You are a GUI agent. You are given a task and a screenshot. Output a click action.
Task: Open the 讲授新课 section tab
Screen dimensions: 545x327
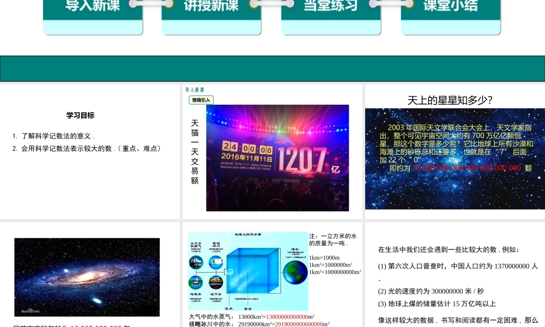211,16
